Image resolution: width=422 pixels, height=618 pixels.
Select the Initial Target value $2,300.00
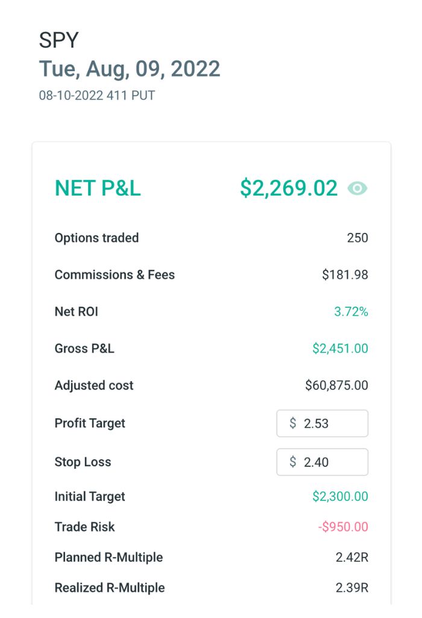tap(341, 496)
